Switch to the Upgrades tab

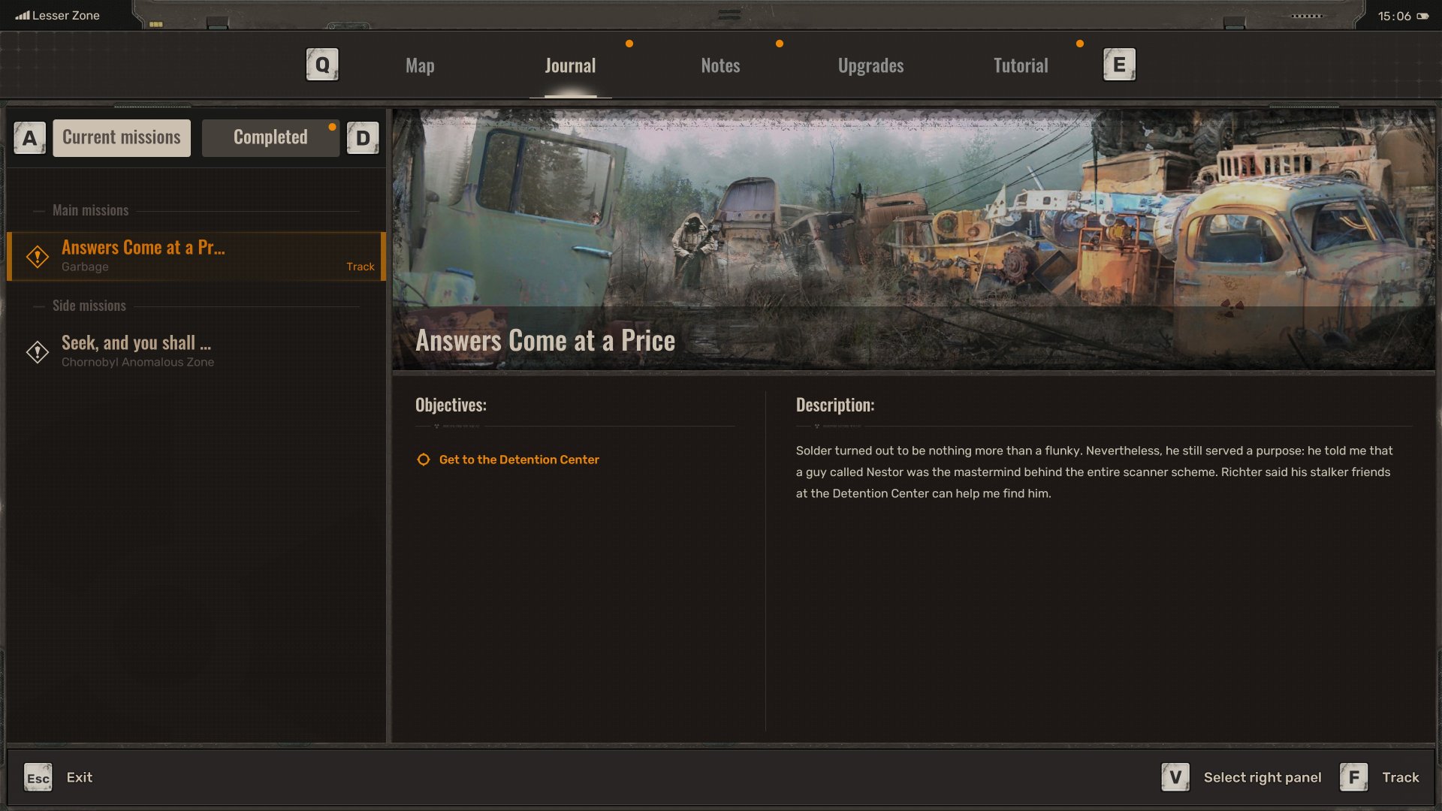pos(870,65)
